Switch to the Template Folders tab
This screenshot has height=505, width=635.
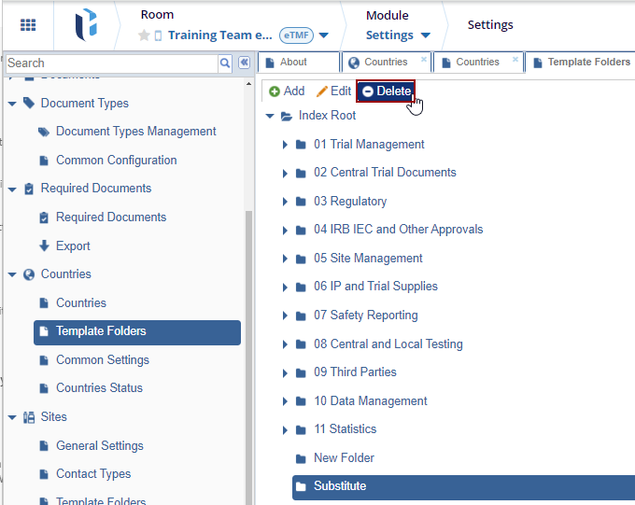pos(587,62)
